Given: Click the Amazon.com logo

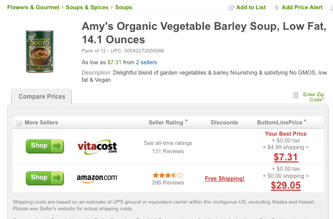Looking at the screenshot, I should coord(97,178).
